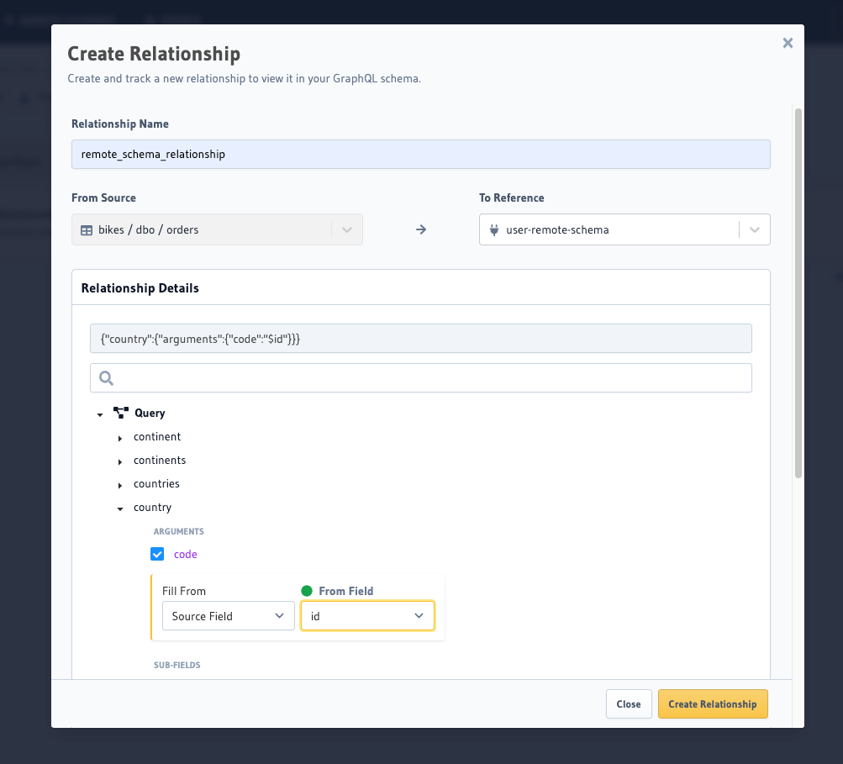Screen dimensions: 843x764
Task: Click the GraphQL icon next to Query
Action: (x=120, y=412)
